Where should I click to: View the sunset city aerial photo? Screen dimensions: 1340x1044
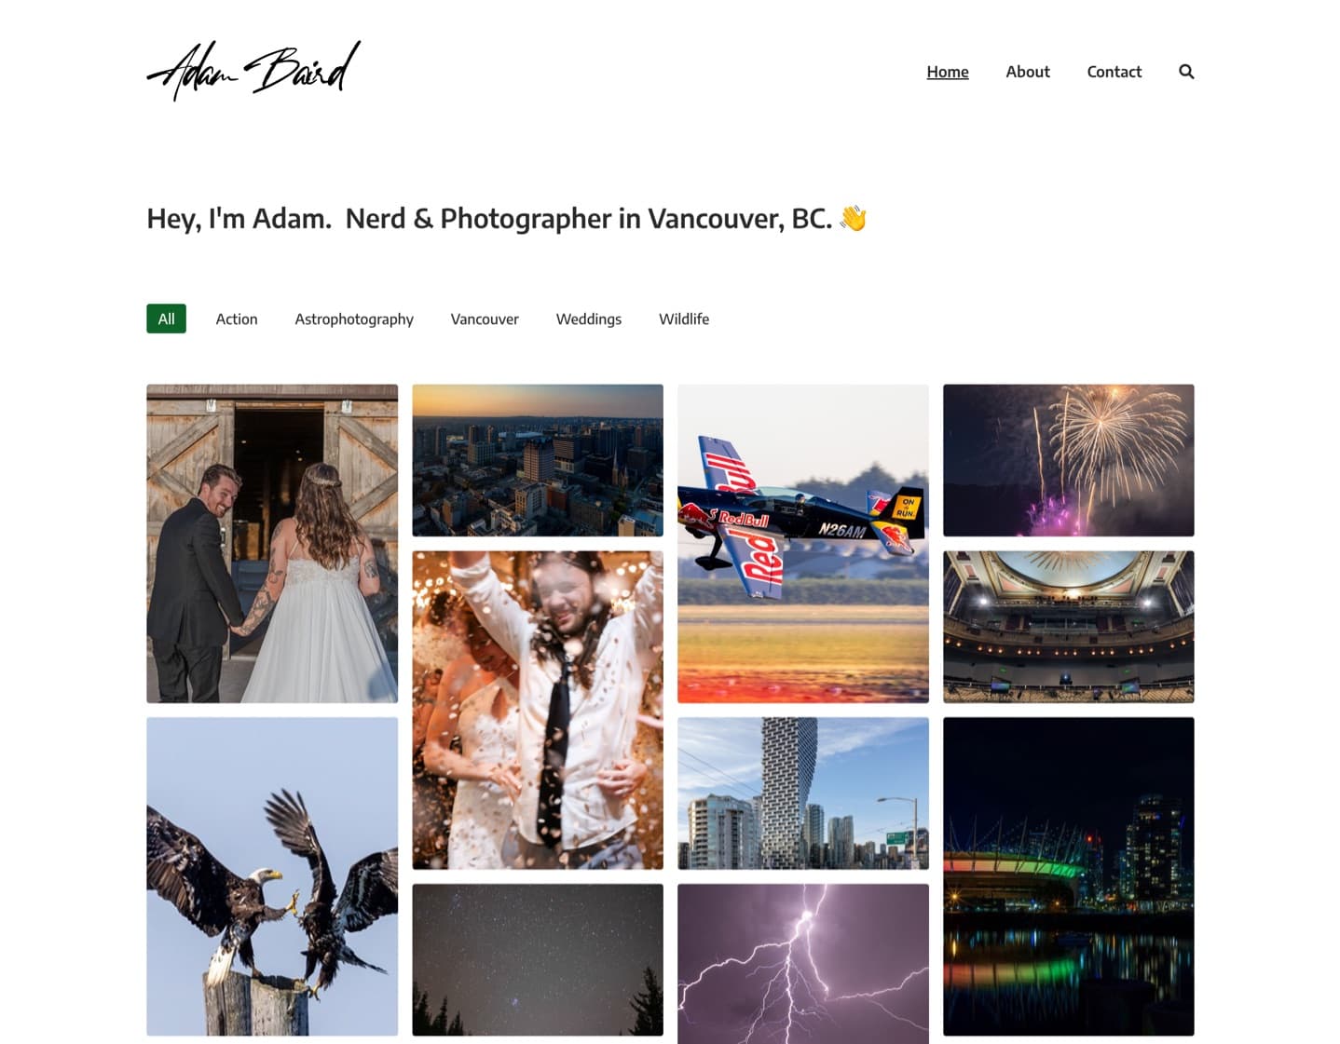click(x=538, y=460)
